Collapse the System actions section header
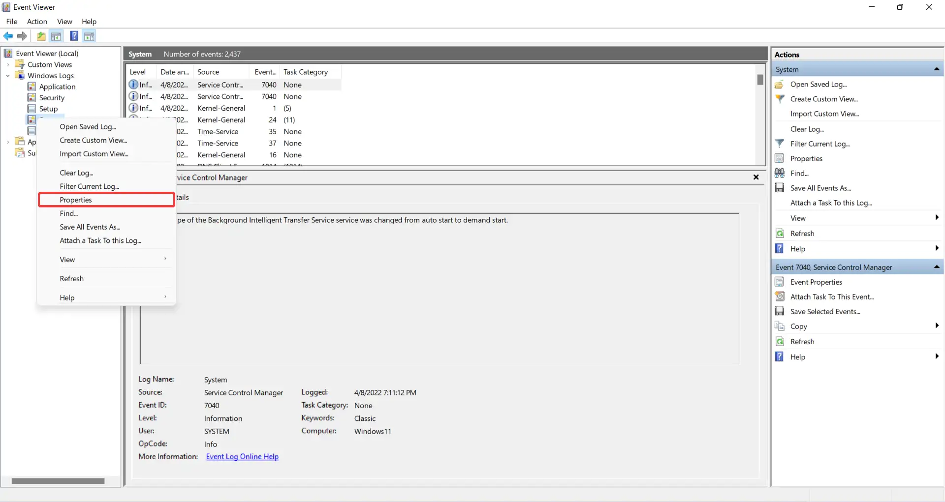 pyautogui.click(x=936, y=69)
